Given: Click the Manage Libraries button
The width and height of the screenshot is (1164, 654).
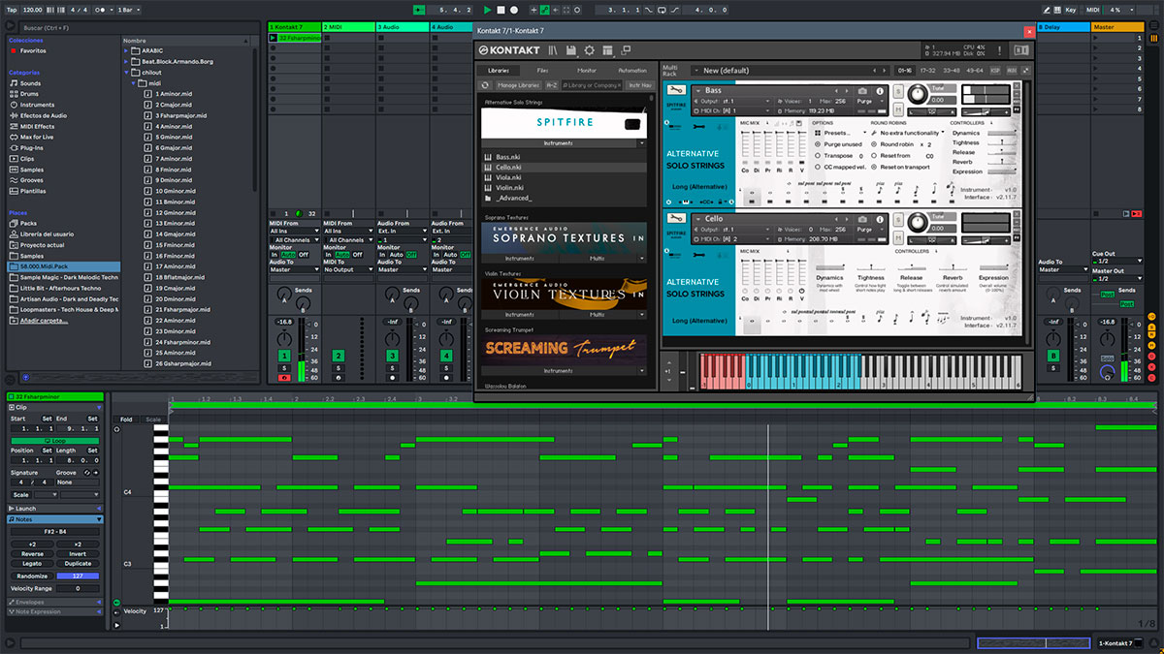Looking at the screenshot, I should click(x=517, y=85).
